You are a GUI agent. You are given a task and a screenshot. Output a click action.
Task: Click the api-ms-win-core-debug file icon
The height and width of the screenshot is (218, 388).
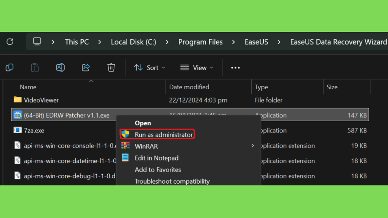pos(17,176)
